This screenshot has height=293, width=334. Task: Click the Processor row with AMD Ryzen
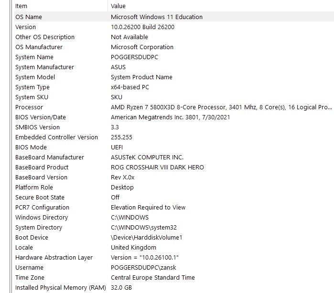29,107
